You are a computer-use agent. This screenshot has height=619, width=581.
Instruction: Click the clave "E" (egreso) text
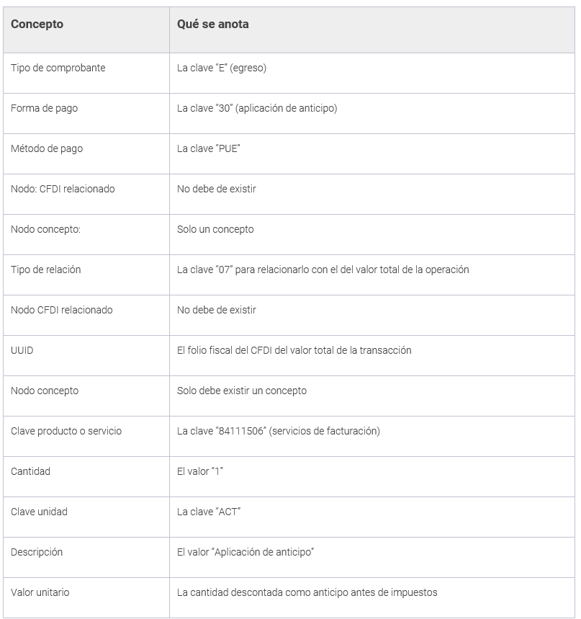click(x=222, y=68)
